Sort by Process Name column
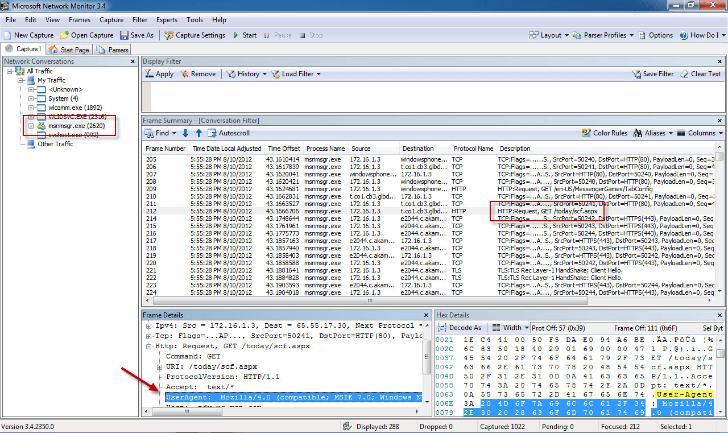Screen dimensions: 728x433 pos(325,149)
